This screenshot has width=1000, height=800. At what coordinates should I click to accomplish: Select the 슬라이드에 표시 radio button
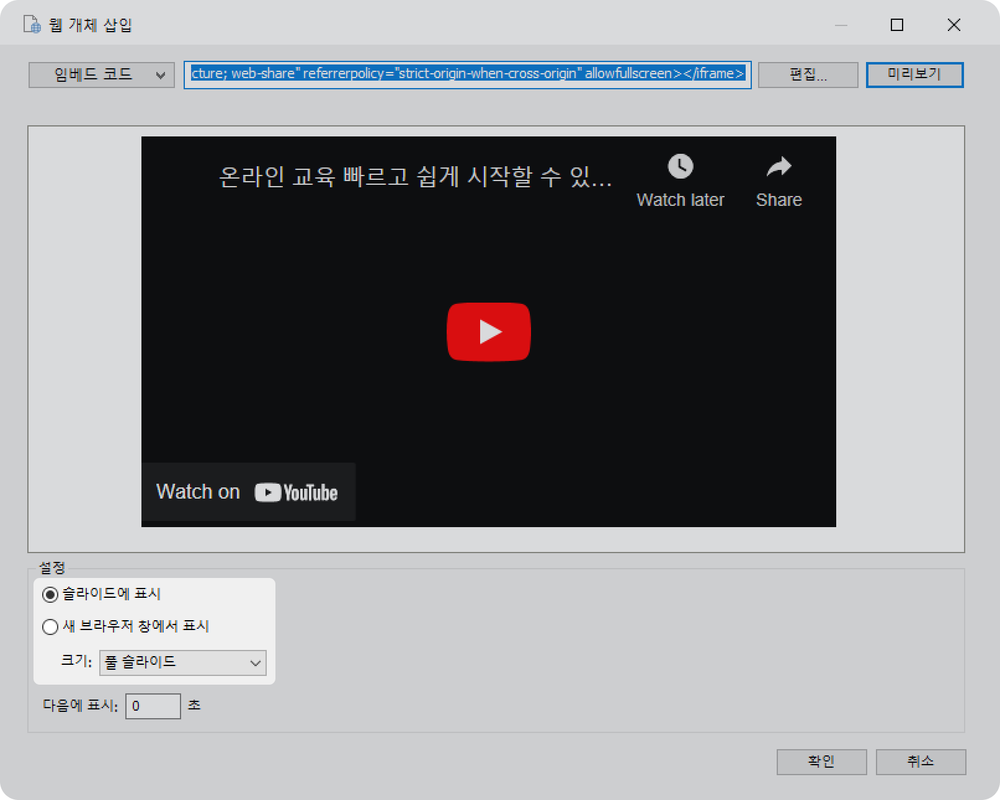tap(50, 595)
